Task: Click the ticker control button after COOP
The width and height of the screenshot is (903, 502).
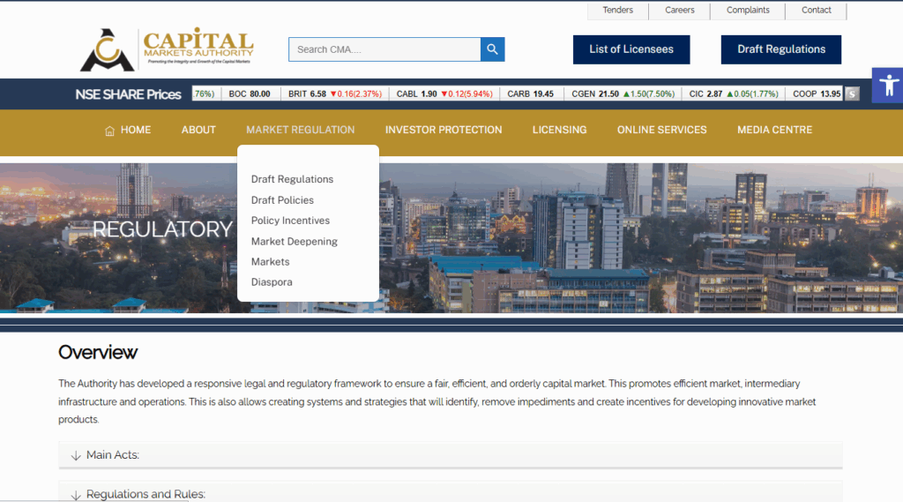Action: pyautogui.click(x=852, y=94)
